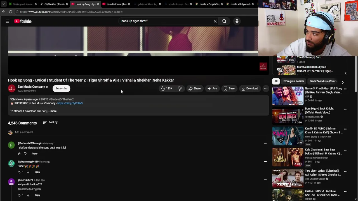Screen dimensions: 358x201
Task: Dislike the Hook Up Song video
Action: (x=180, y=88)
